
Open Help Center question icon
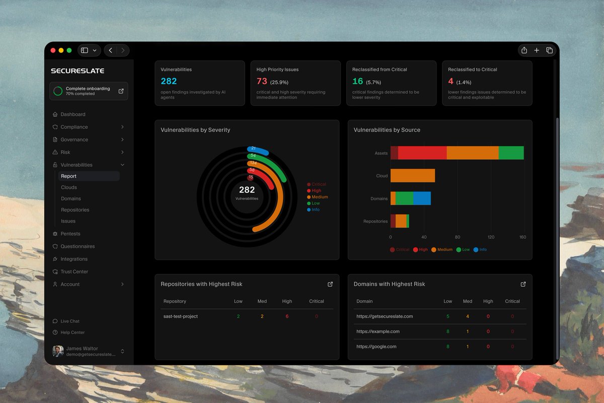pyautogui.click(x=55, y=332)
